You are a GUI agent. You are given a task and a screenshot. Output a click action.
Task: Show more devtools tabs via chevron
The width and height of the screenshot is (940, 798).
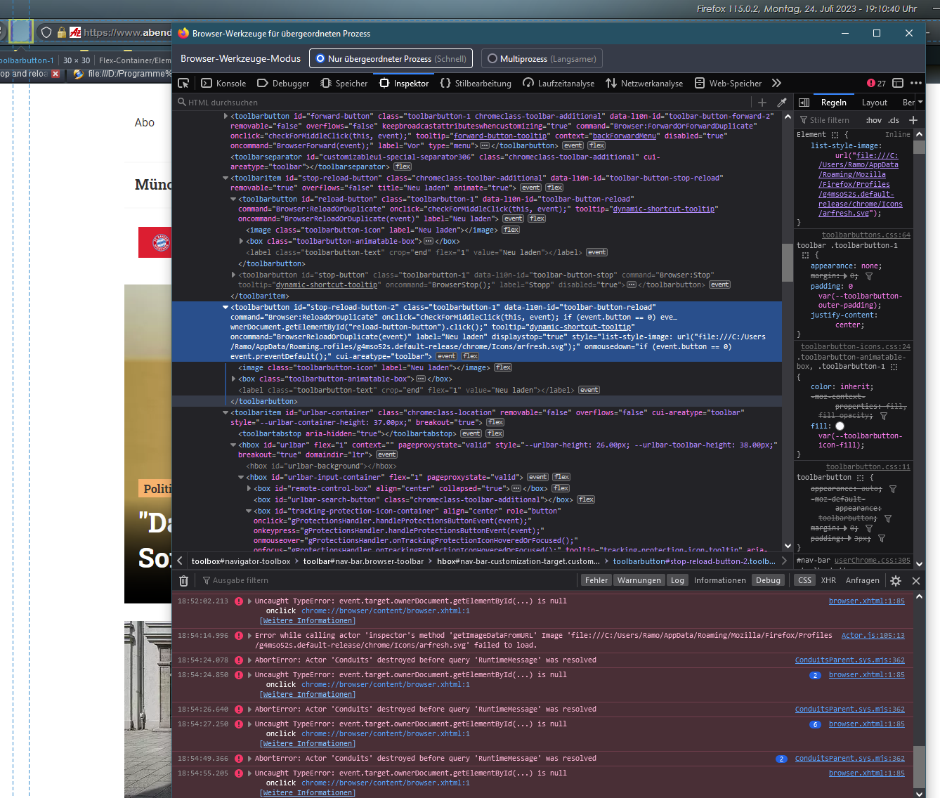tap(776, 83)
